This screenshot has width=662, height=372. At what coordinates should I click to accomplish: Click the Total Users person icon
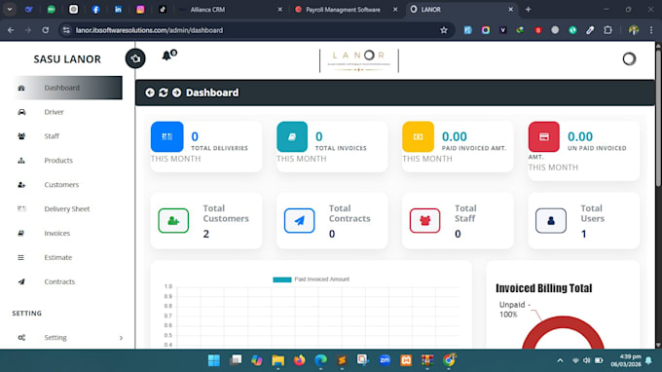coord(551,220)
